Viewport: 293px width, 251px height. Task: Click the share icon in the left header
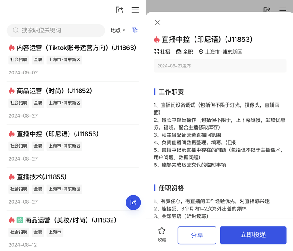click(119, 10)
